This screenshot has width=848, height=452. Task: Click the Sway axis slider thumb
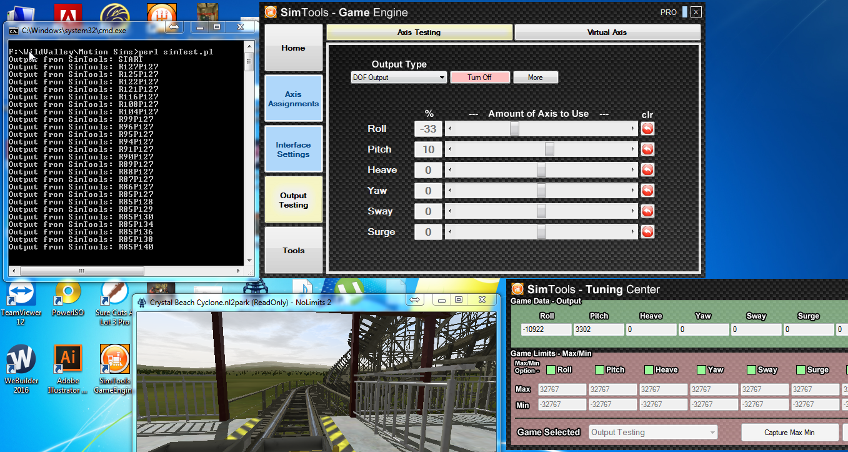[x=541, y=211]
